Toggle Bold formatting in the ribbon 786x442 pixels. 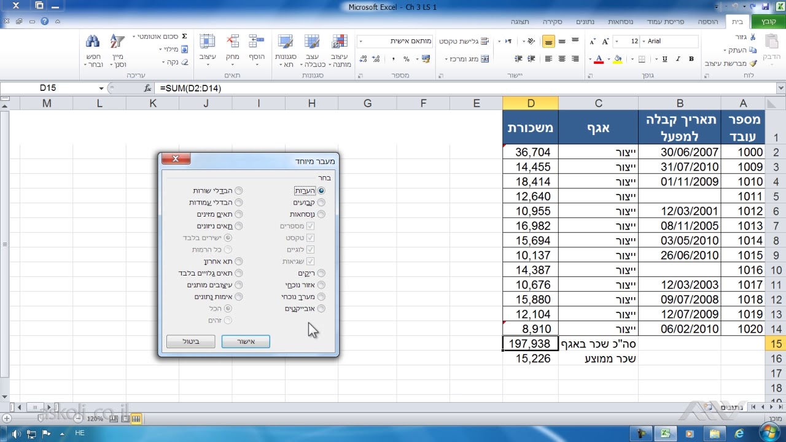tap(691, 59)
